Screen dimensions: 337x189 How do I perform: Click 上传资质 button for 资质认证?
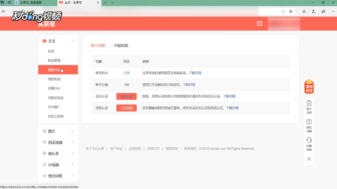[127, 108]
